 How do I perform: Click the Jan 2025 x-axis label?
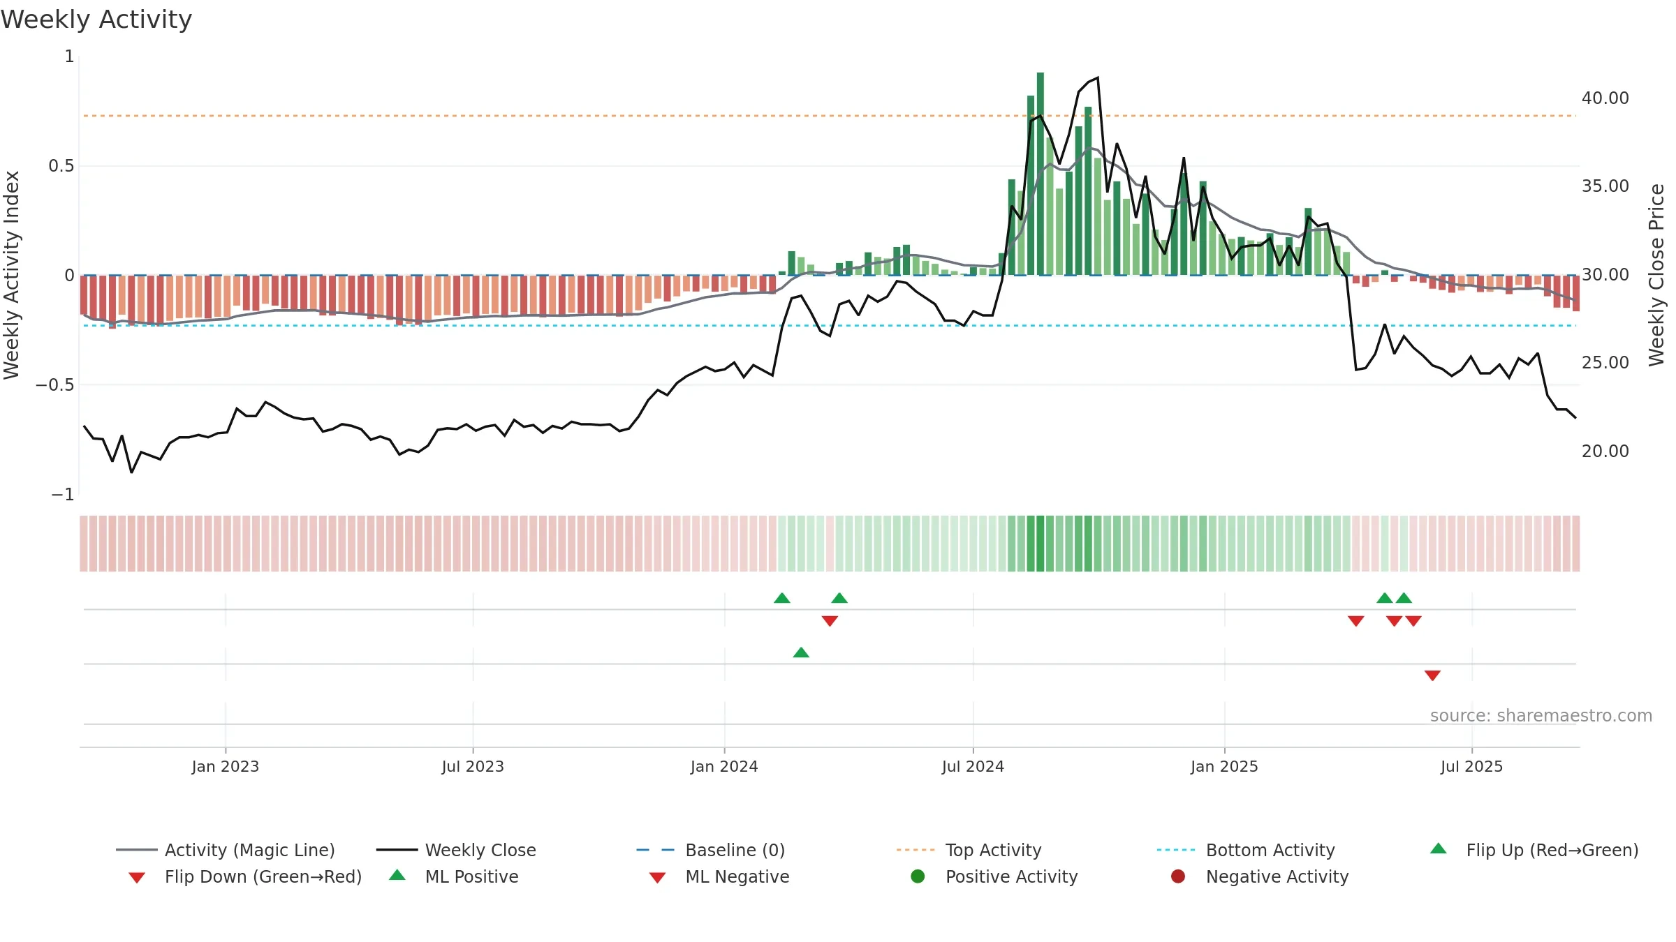1224,766
